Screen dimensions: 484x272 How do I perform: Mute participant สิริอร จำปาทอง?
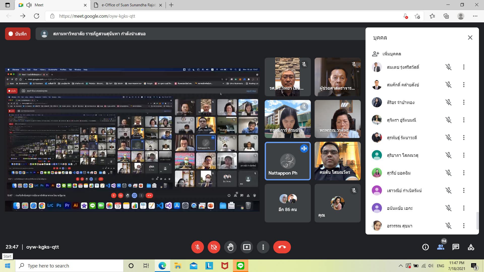tap(448, 102)
